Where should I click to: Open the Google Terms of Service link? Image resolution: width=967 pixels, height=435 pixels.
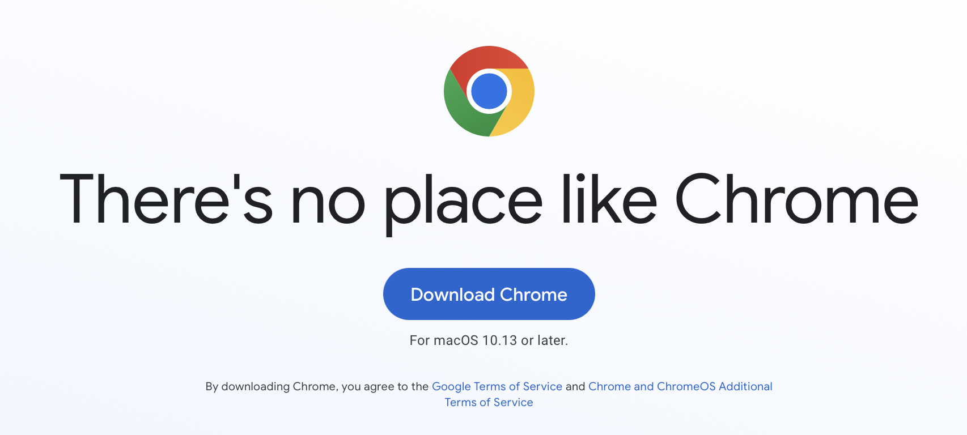pyautogui.click(x=497, y=386)
